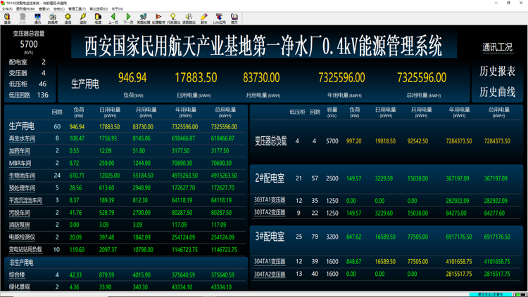Open the 历史曲线 history curve
The width and height of the screenshot is (528, 297).
(497, 92)
